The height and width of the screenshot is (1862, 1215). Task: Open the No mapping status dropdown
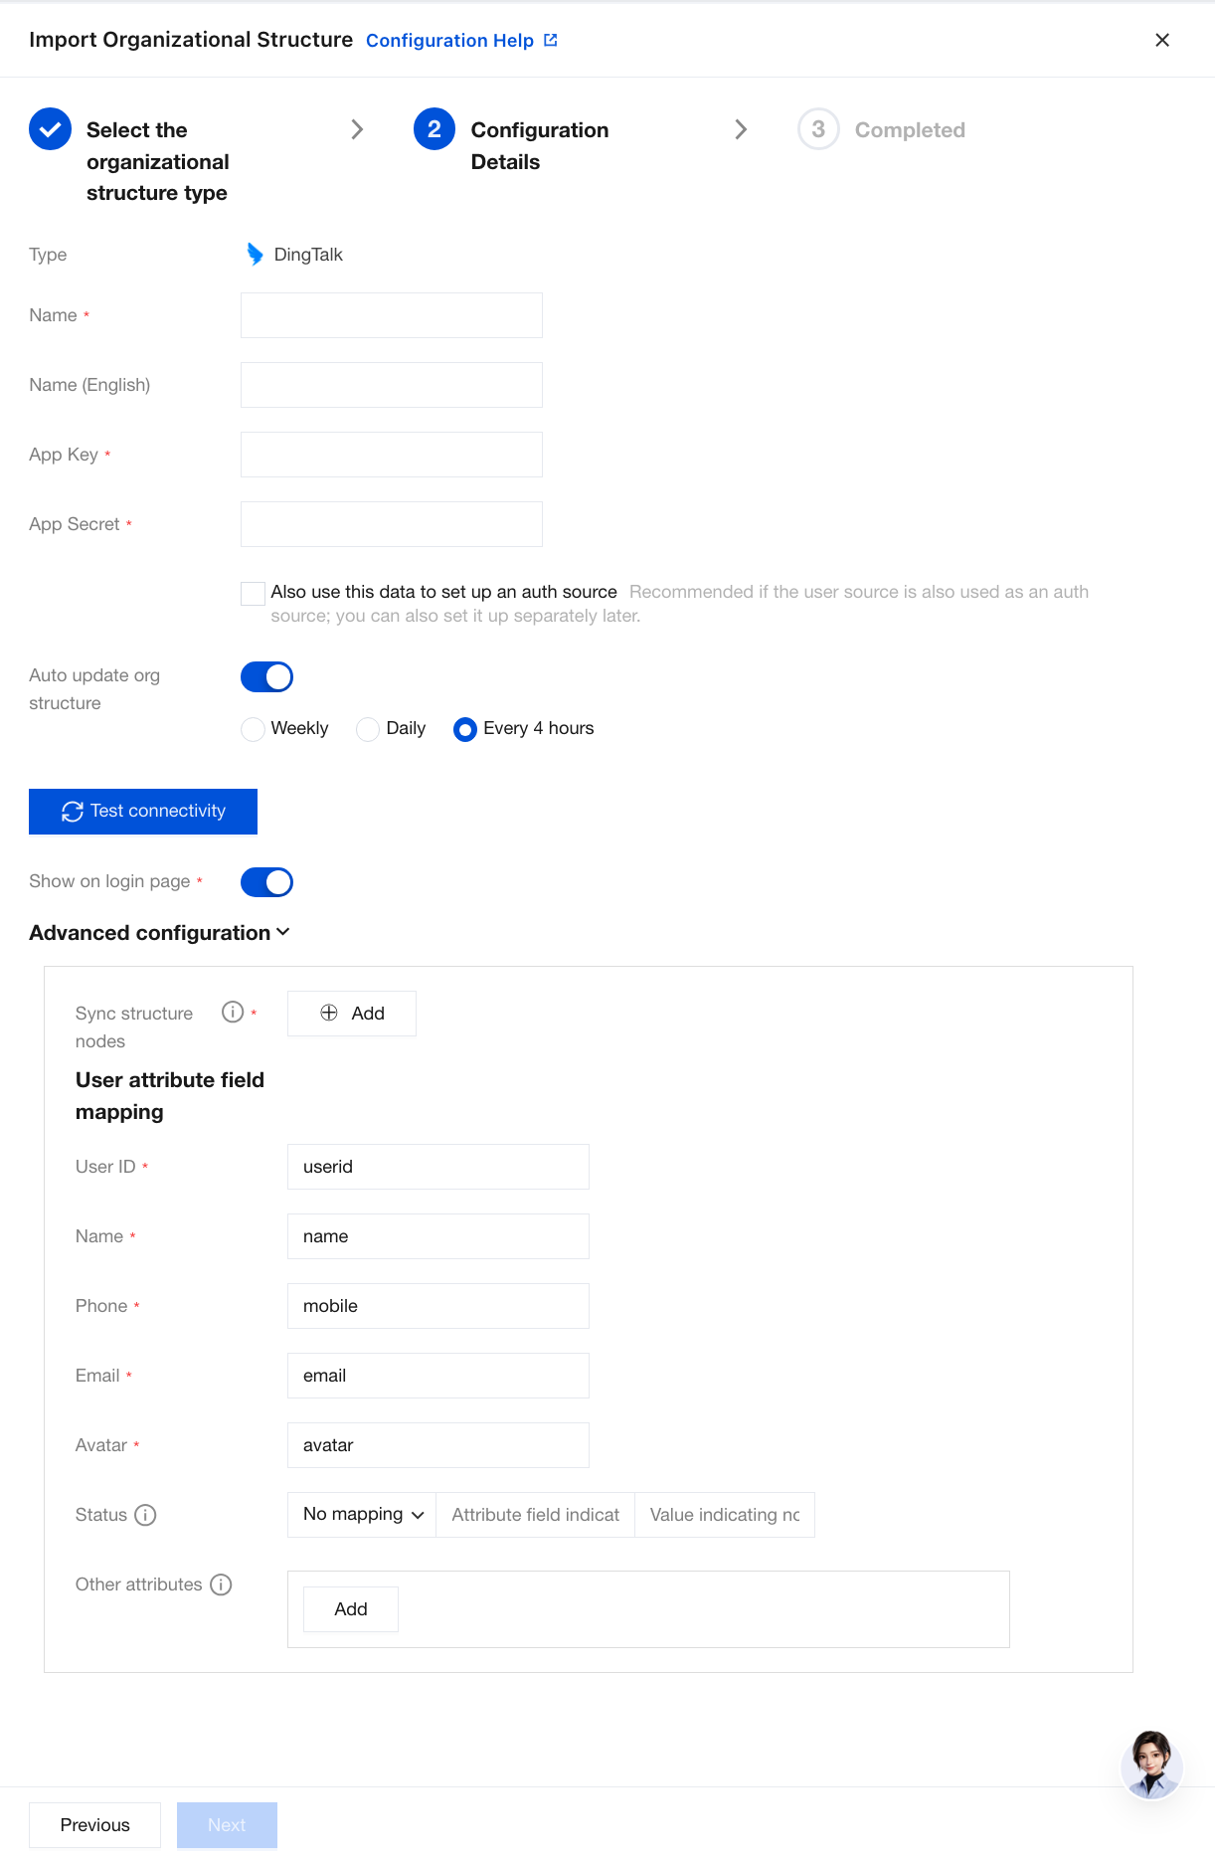click(362, 1515)
